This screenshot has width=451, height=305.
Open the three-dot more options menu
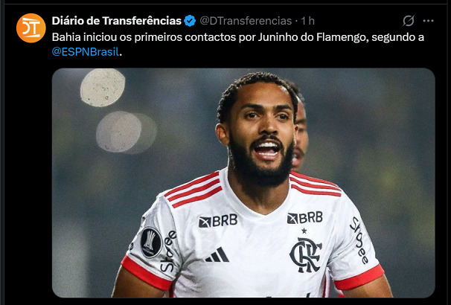(x=428, y=21)
